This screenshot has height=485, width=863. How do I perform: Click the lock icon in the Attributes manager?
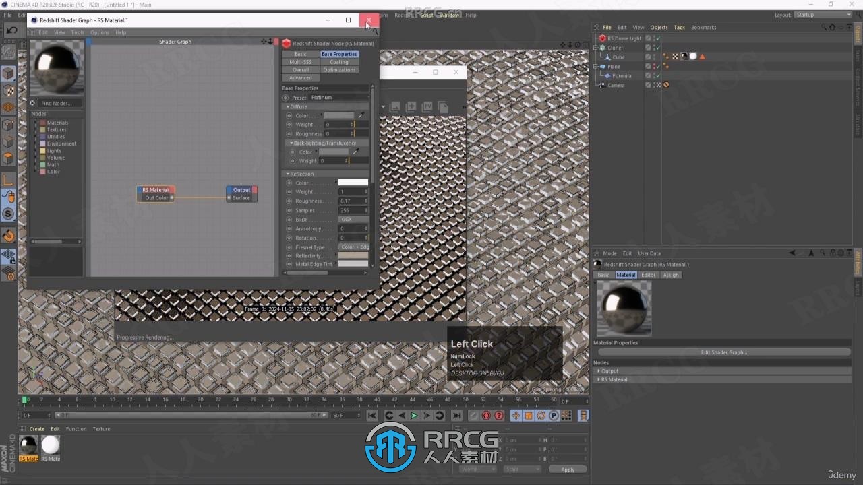pyautogui.click(x=832, y=253)
